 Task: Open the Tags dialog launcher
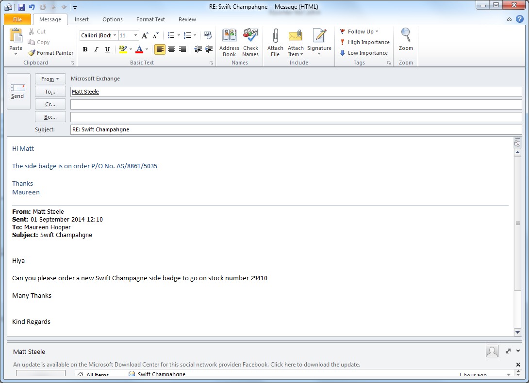pyautogui.click(x=389, y=63)
